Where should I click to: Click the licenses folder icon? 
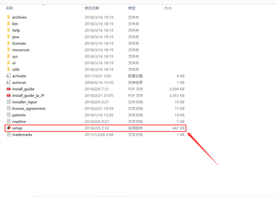coord(8,43)
